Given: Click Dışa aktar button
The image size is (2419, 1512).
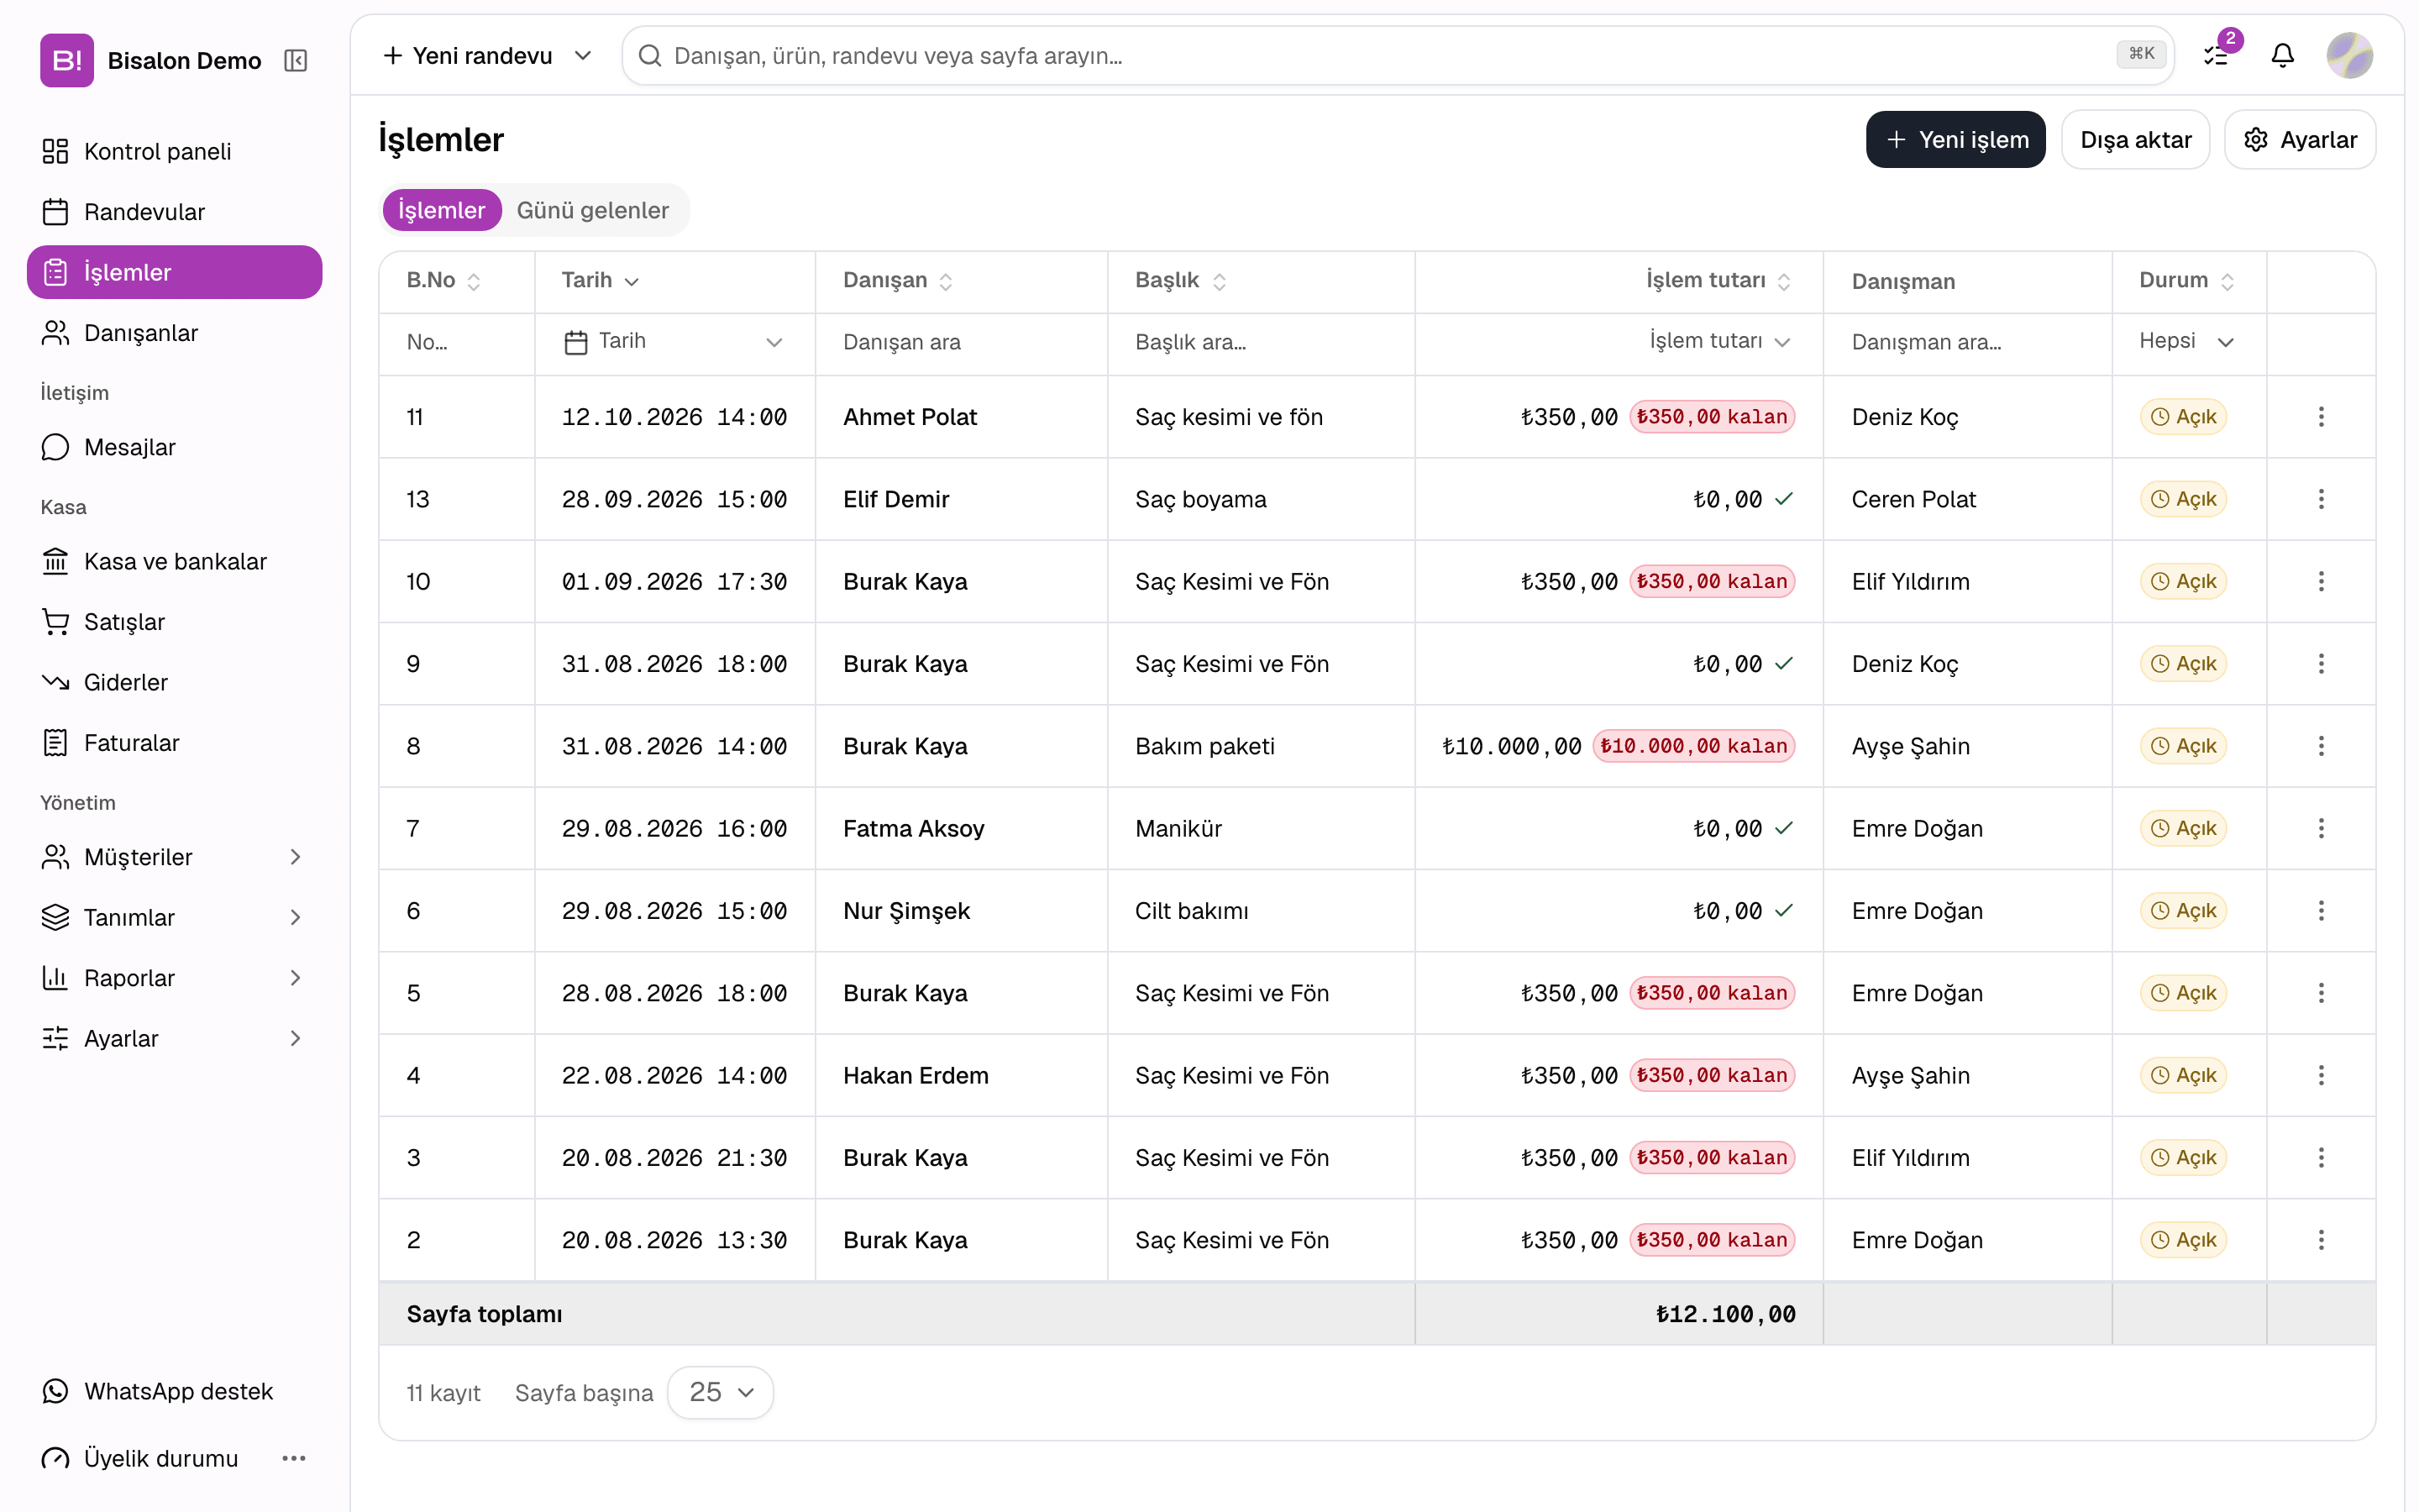Looking at the screenshot, I should click(2135, 140).
